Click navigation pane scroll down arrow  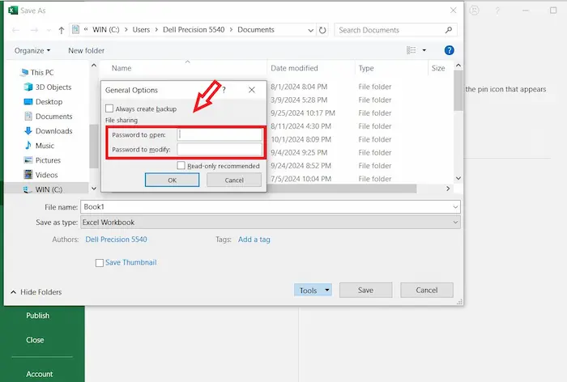[x=94, y=189]
